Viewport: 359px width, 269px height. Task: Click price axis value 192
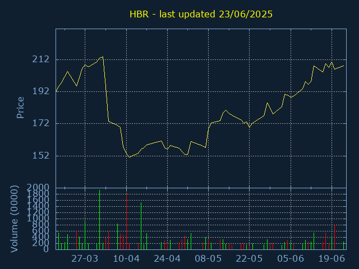(x=41, y=91)
